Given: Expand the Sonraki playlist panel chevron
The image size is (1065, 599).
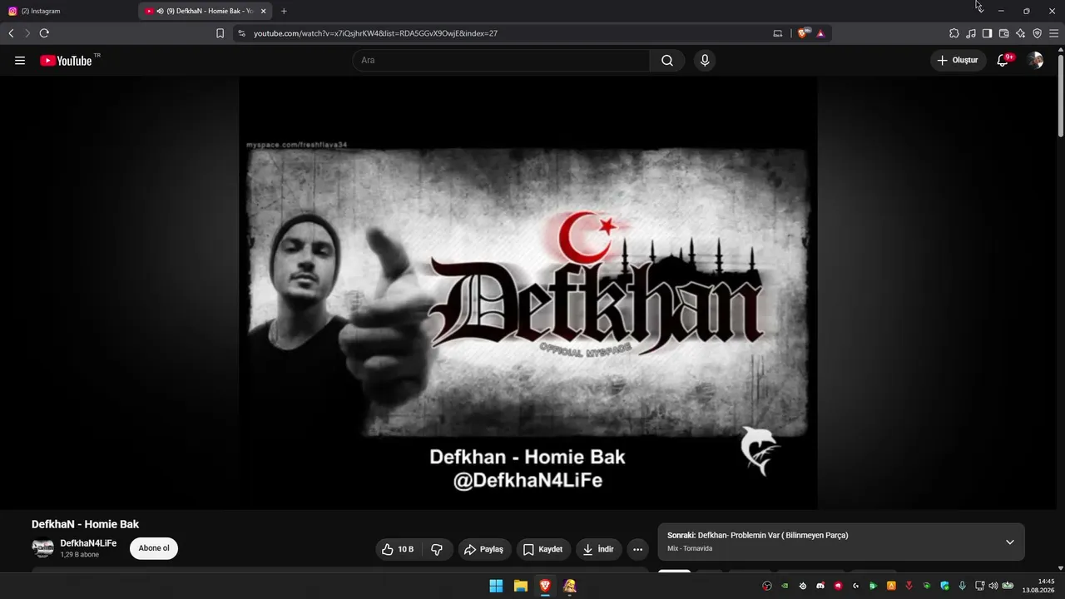Looking at the screenshot, I should pyautogui.click(x=1010, y=542).
